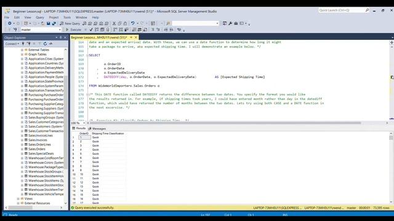This screenshot has width=394, height=221.
Task: Expand the Sales.Orders table node
Action: [x=22, y=149]
